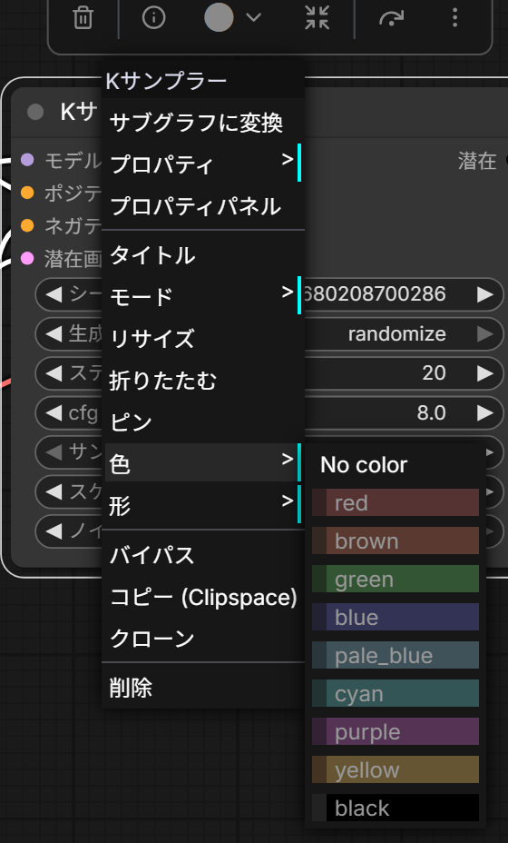
Task: Click the collapse arrows icon in toolbar
Action: click(317, 18)
